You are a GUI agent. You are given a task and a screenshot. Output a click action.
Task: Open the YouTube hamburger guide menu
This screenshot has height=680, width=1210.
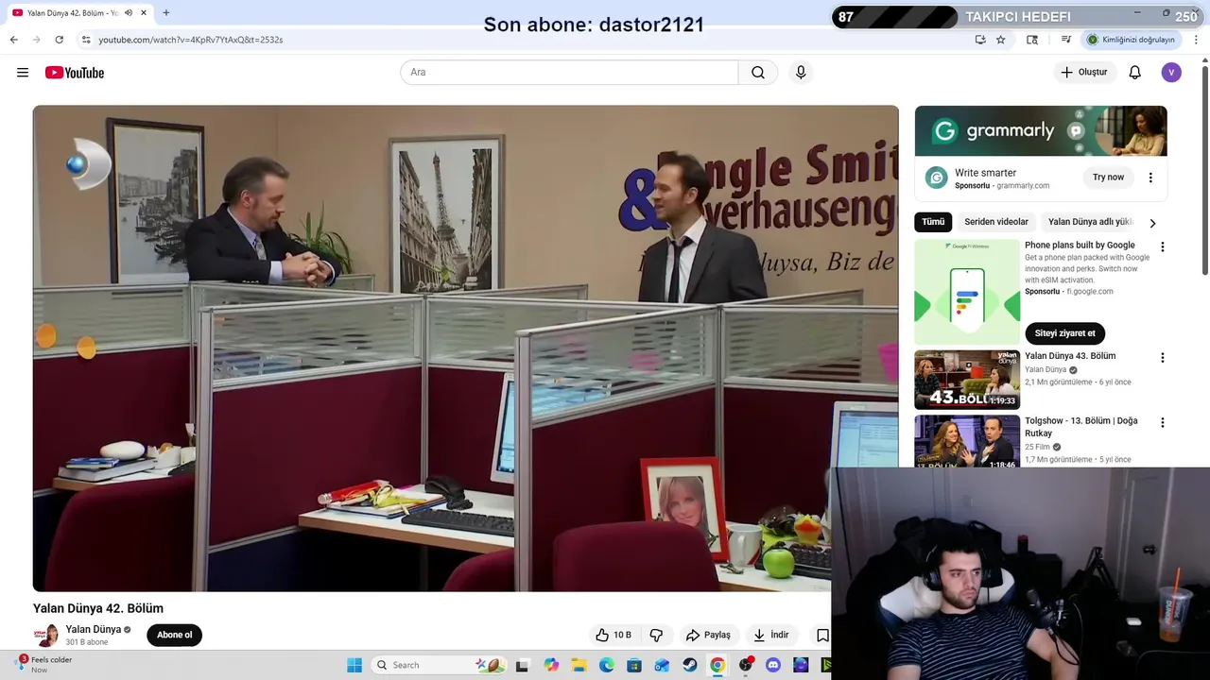click(23, 73)
